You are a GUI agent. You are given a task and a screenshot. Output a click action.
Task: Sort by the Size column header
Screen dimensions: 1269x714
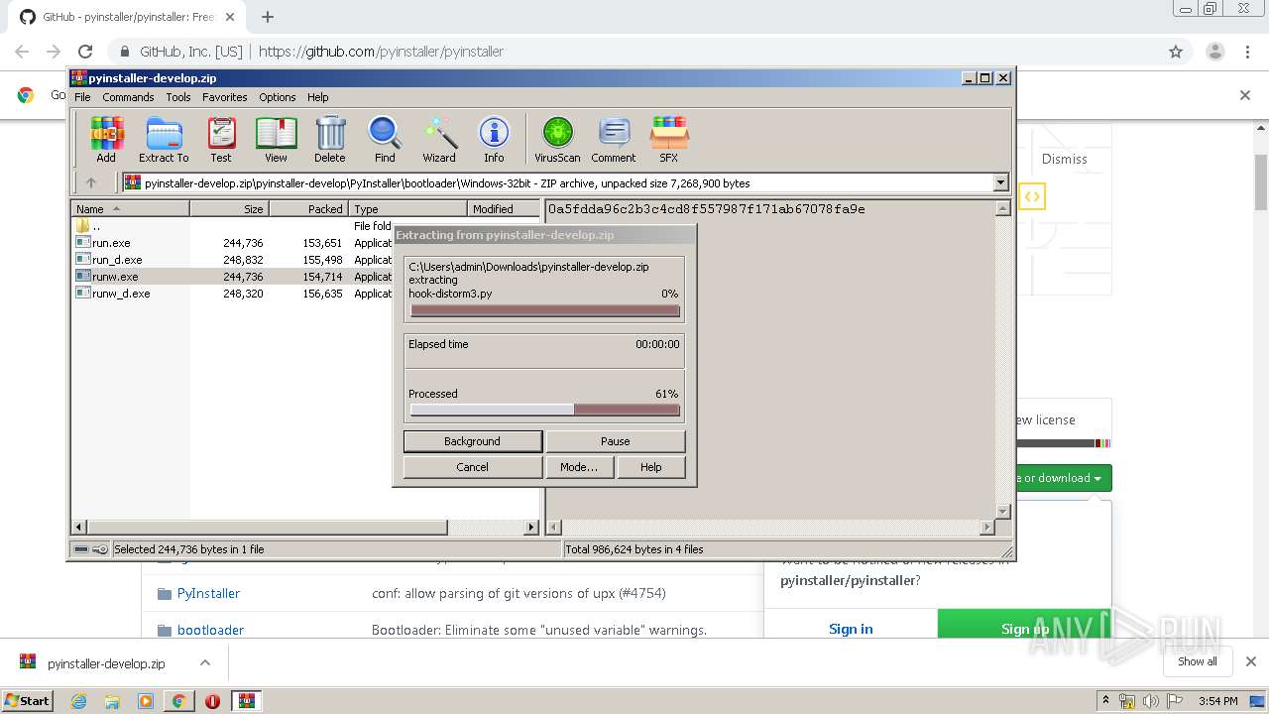coord(230,208)
